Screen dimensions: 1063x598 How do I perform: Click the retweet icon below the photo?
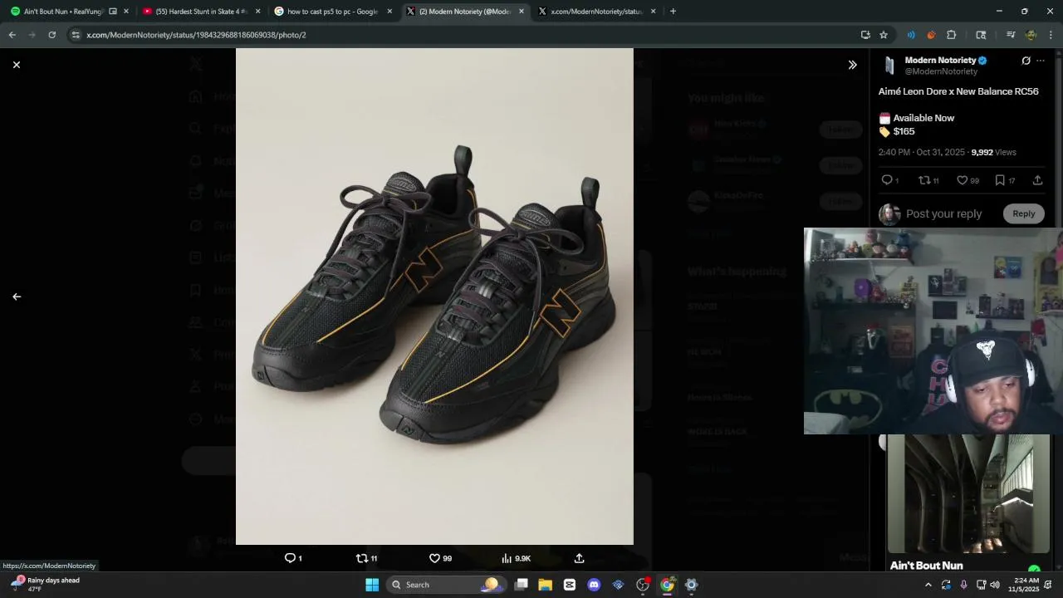[362, 558]
